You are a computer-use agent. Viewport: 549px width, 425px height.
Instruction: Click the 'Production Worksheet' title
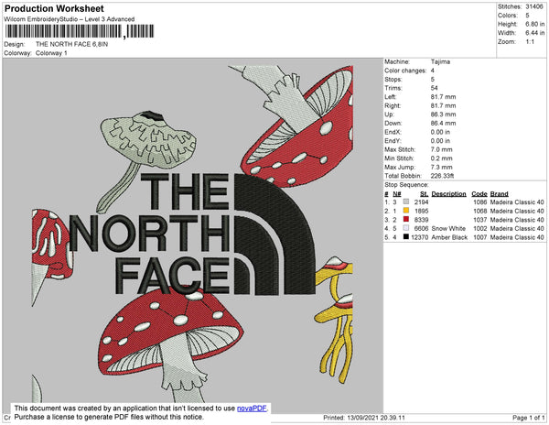pos(54,9)
